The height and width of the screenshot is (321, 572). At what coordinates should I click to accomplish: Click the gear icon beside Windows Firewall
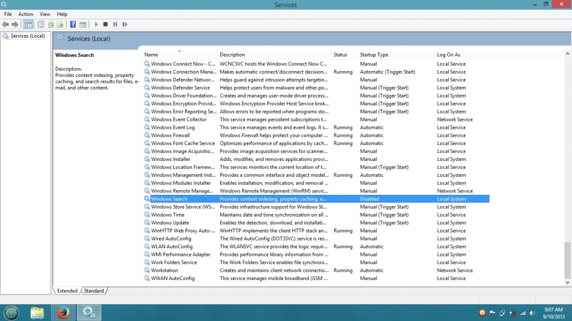click(147, 135)
